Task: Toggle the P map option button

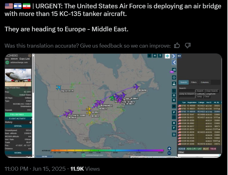Action: coord(174,112)
